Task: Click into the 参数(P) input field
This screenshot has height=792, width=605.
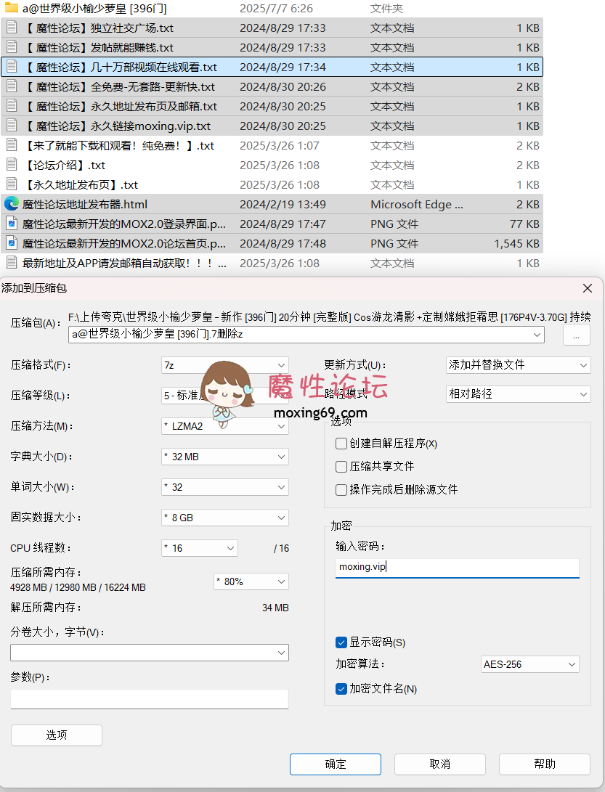Action: (150, 699)
